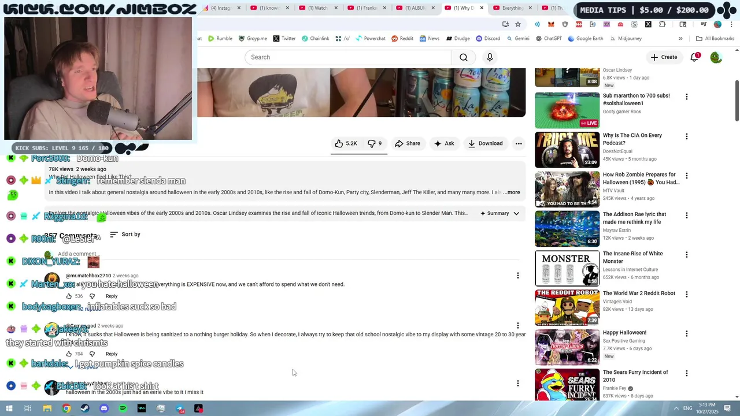The height and width of the screenshot is (416, 740).
Task: Open the live Sub marathon video thumbnail
Action: tap(567, 110)
